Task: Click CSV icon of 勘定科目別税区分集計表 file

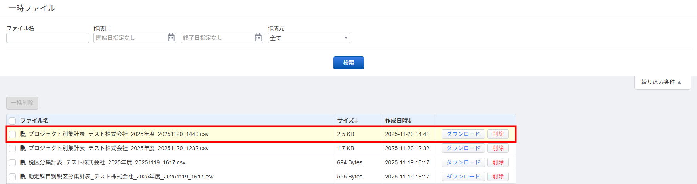Action: pos(23,177)
